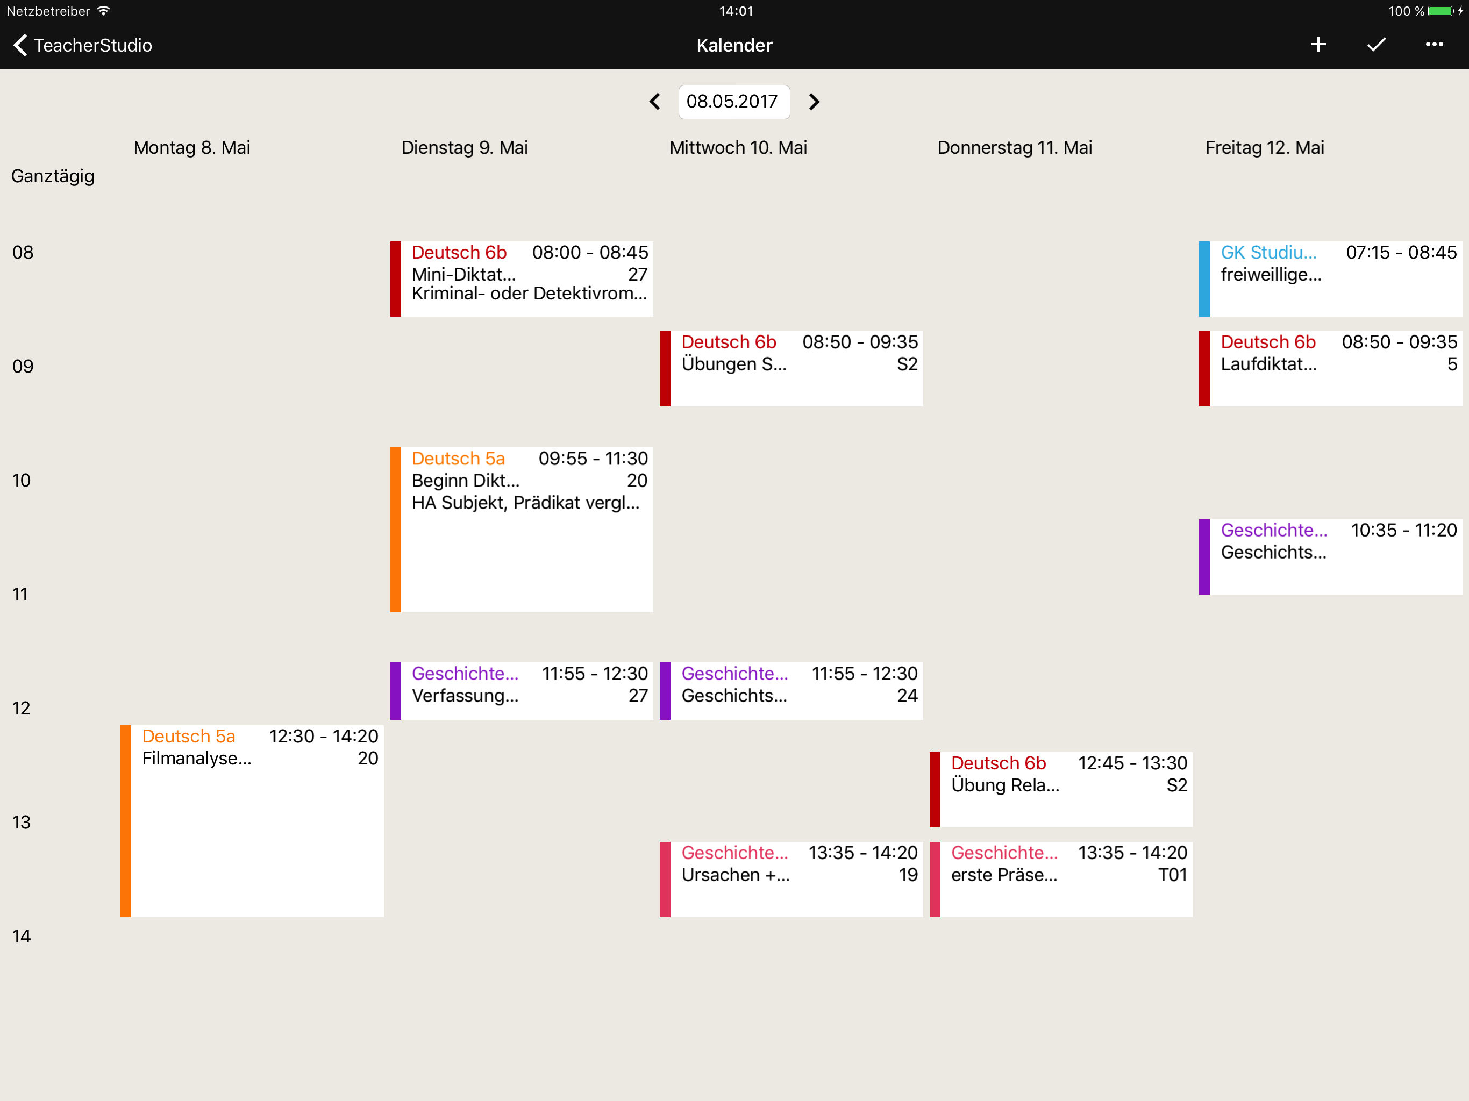The width and height of the screenshot is (1469, 1101).
Task: Tap the plus icon to add entry
Action: [x=1317, y=45]
